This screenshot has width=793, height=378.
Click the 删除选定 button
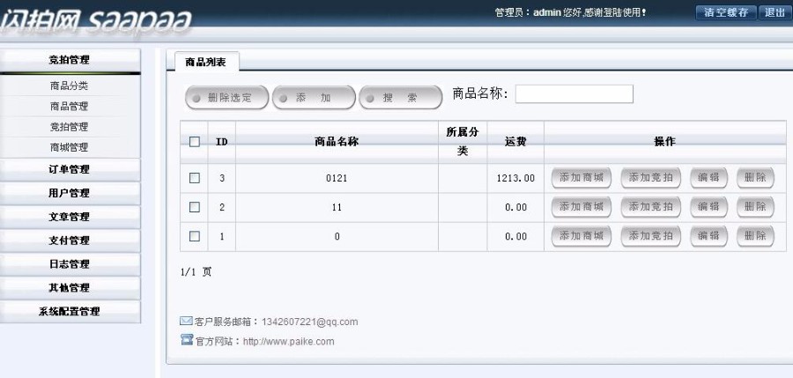226,98
